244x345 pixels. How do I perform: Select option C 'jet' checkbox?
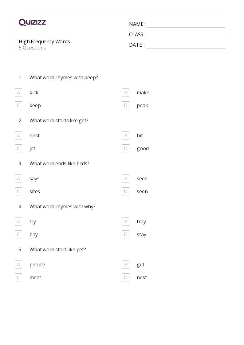[18, 148]
